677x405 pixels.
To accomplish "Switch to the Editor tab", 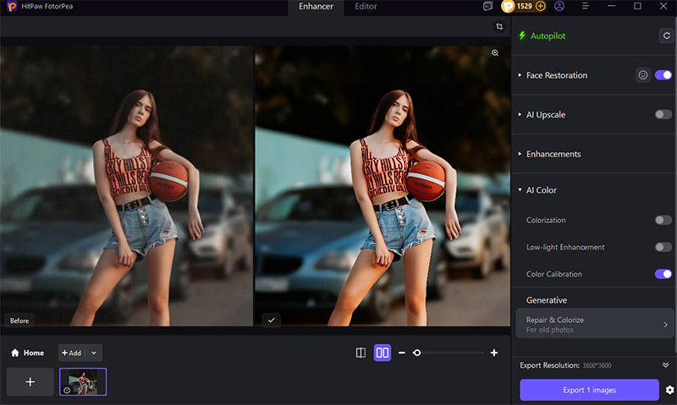I will 366,7.
